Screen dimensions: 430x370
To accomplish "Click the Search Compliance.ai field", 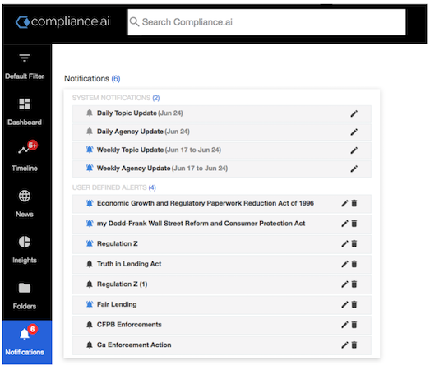I will point(266,22).
